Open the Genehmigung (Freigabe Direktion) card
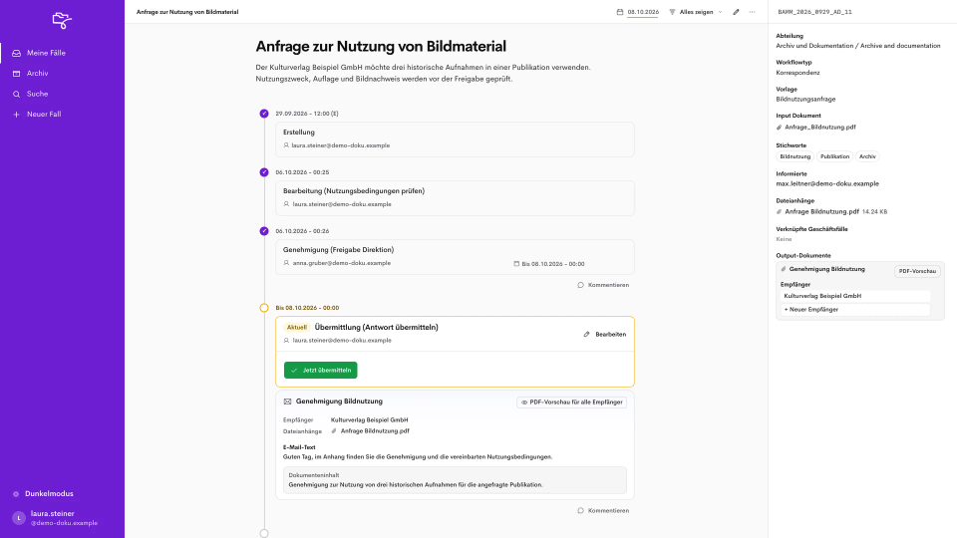This screenshot has height=538, width=957. [455, 257]
